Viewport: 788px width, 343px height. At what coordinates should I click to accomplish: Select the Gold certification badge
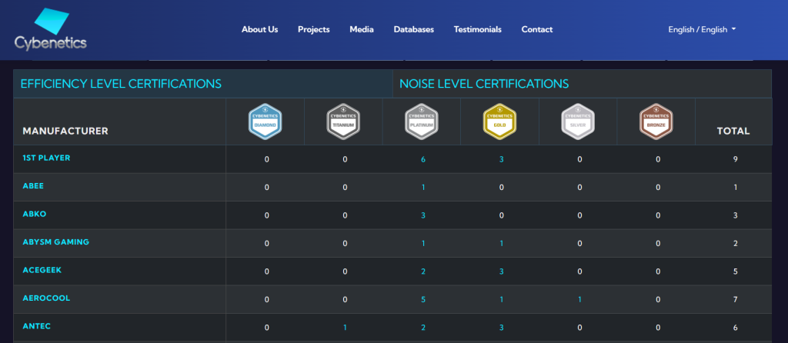[x=500, y=122]
